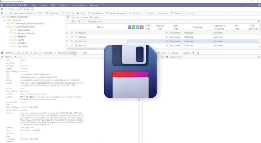This screenshot has height=143, width=261.
Task: Click the Refresh toolbar button
Action: 189,13
